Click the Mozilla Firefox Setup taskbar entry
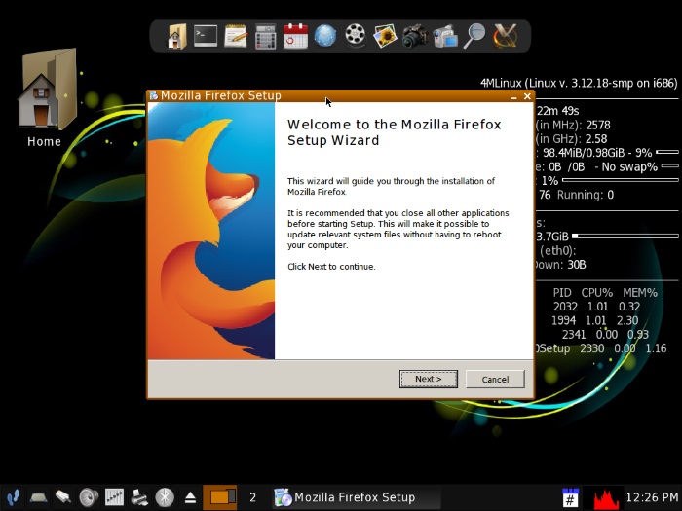This screenshot has height=511, width=682. click(356, 497)
